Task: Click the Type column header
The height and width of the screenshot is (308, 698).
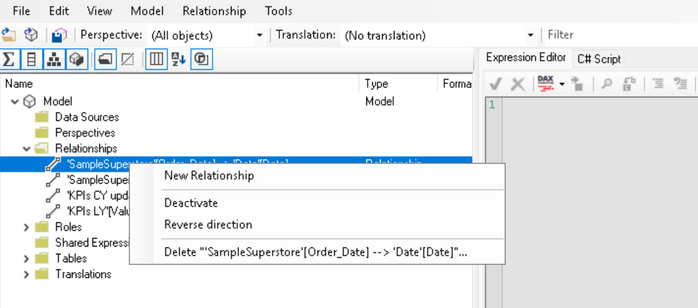Action: tap(398, 84)
